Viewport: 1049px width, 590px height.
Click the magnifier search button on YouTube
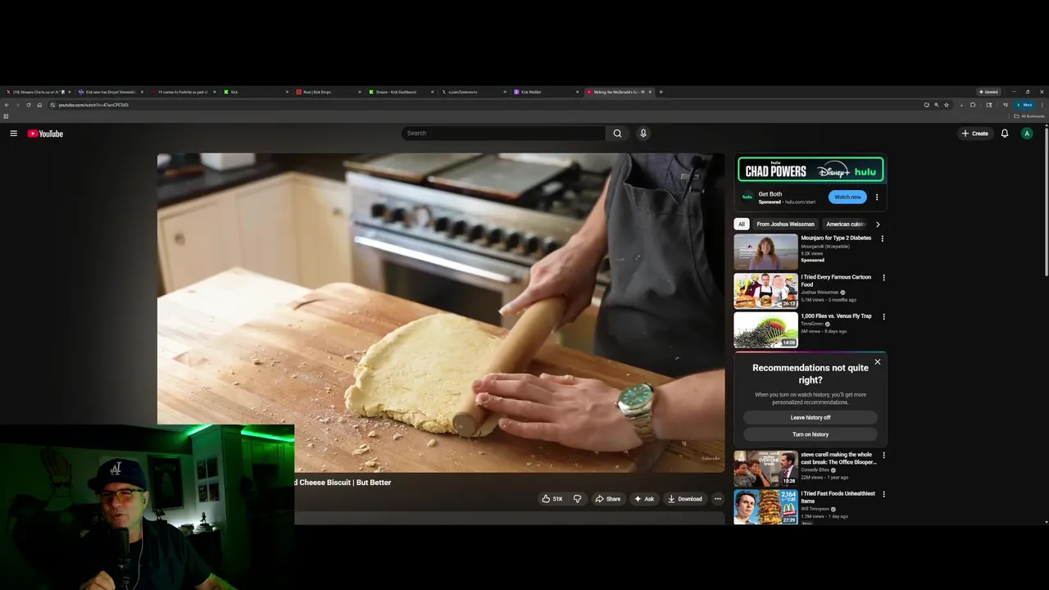pos(617,134)
